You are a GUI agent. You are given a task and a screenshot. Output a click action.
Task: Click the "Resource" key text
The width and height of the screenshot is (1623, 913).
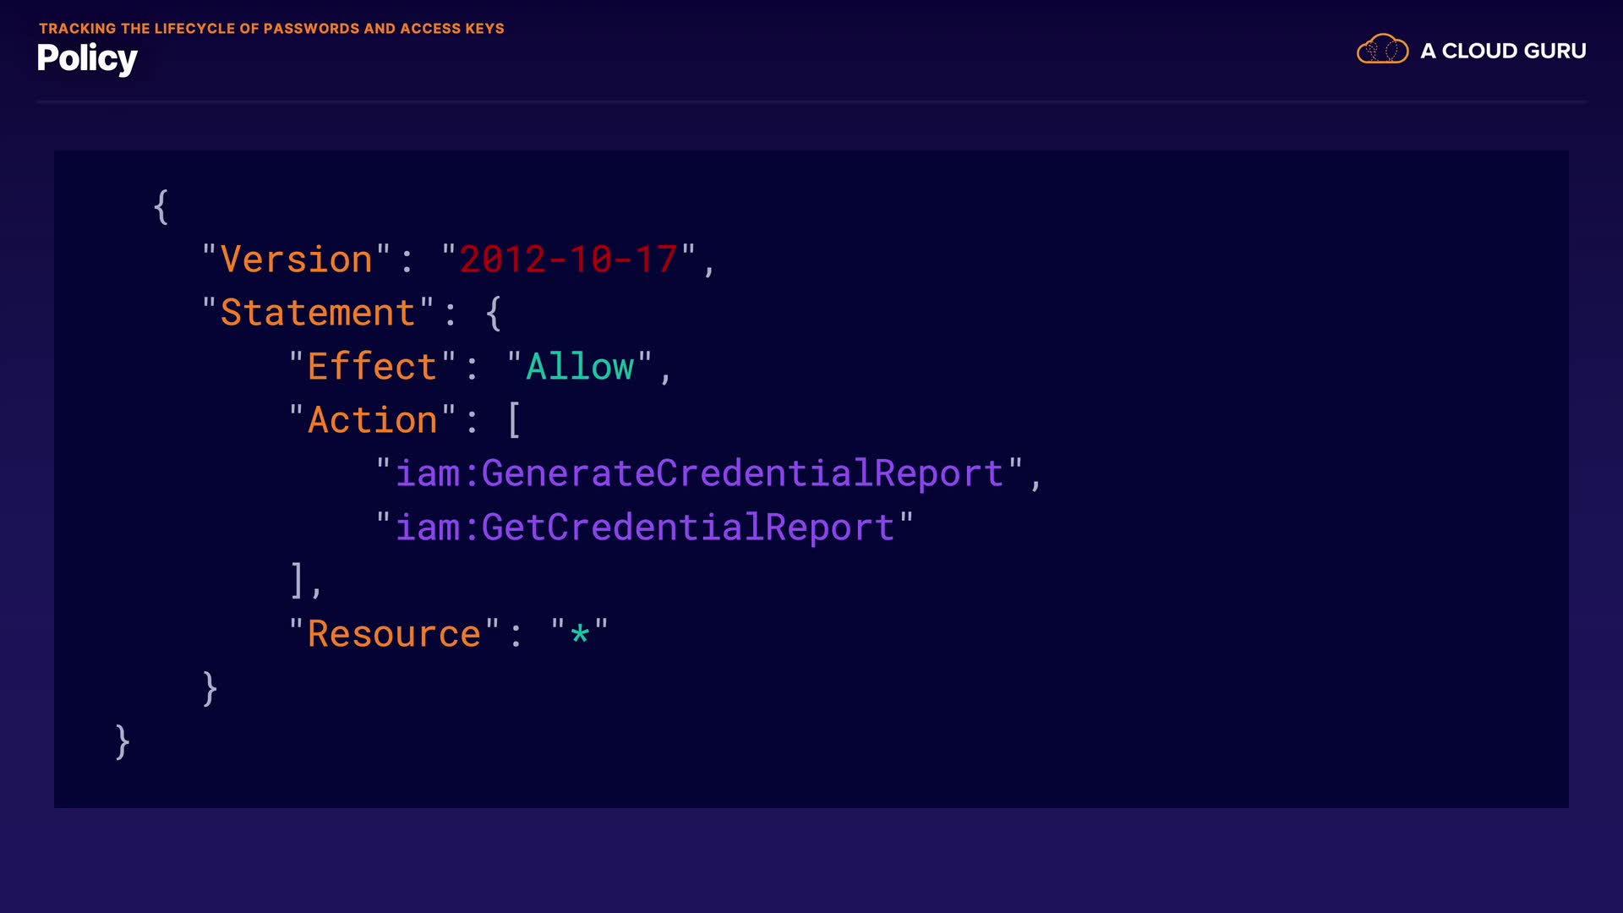(394, 634)
